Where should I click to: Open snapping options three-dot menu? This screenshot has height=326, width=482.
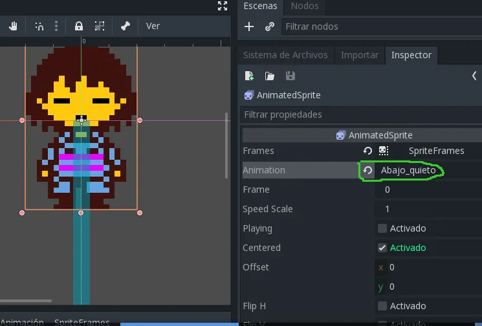[x=56, y=26]
